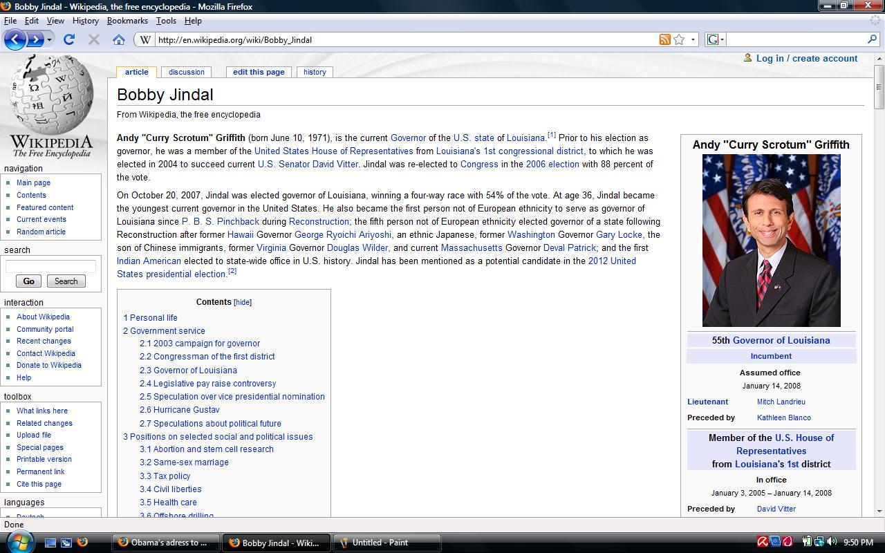Go forward with the Forward arrow button
The width and height of the screenshot is (885, 553).
point(35,39)
